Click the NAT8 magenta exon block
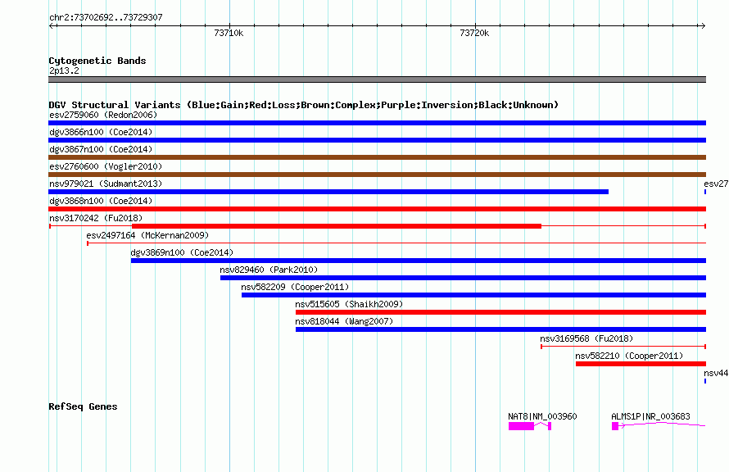This screenshot has height=472, width=729. point(521,426)
